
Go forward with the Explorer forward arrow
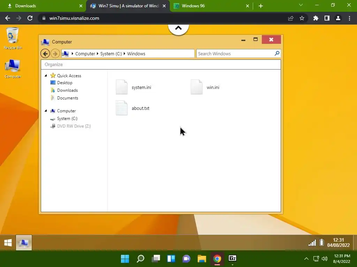(x=55, y=54)
